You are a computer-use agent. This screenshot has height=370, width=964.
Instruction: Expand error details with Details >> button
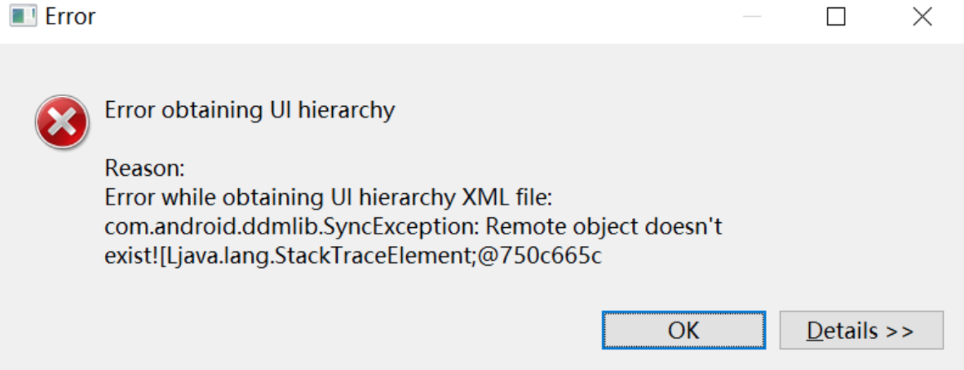point(861,330)
